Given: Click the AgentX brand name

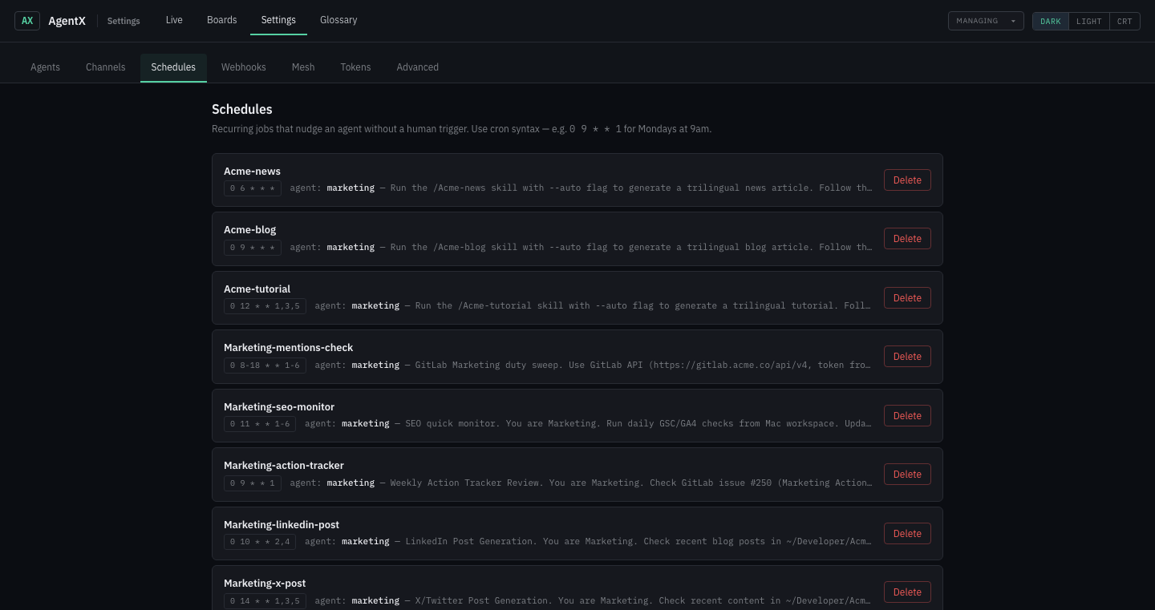Looking at the screenshot, I should click(x=67, y=21).
